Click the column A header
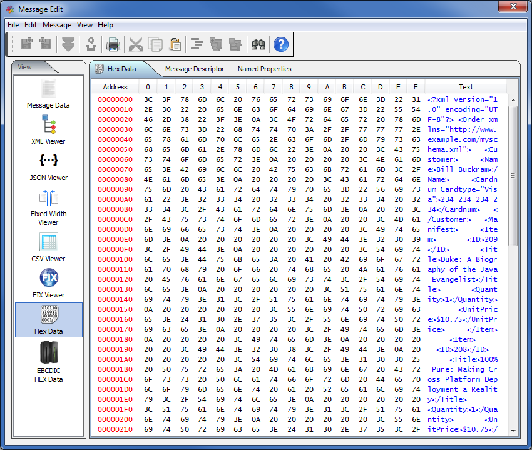The height and width of the screenshot is (450, 532). [327, 87]
